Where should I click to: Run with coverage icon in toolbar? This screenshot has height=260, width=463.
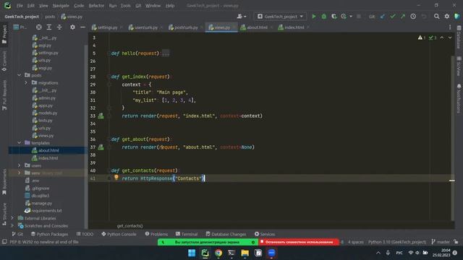334,17
